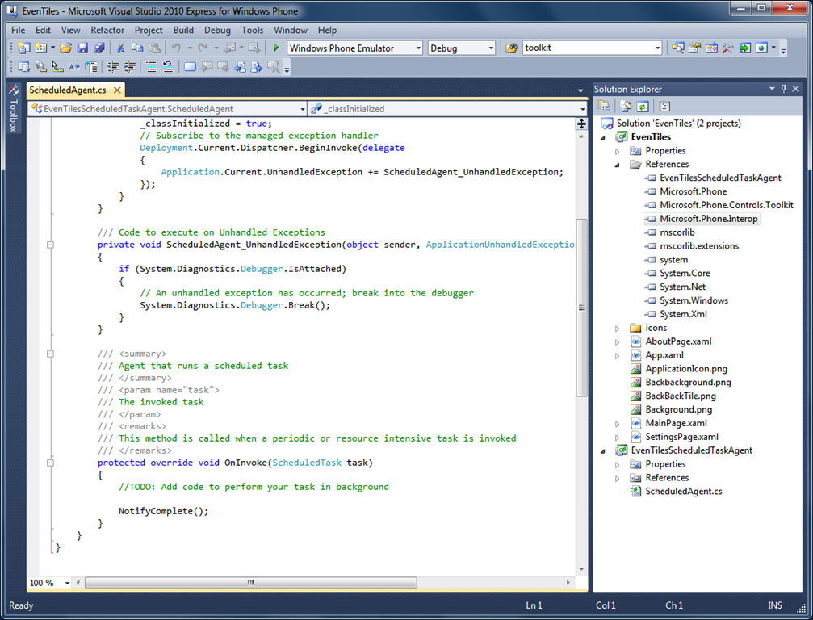This screenshot has height=620, width=813.
Task: Toggle bookmark on current line
Action: pos(190,67)
